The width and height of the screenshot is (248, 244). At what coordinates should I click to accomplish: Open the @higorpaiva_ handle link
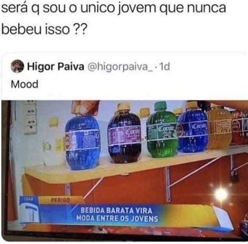(x=120, y=67)
